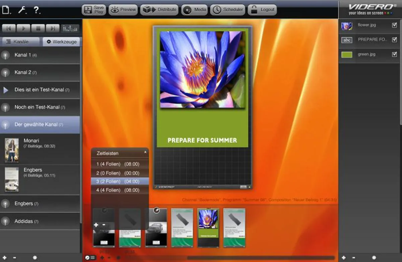Click the Save Play button

94,10
